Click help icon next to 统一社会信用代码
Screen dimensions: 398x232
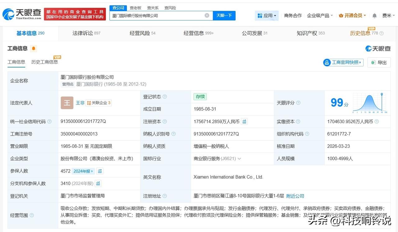click(x=49, y=122)
